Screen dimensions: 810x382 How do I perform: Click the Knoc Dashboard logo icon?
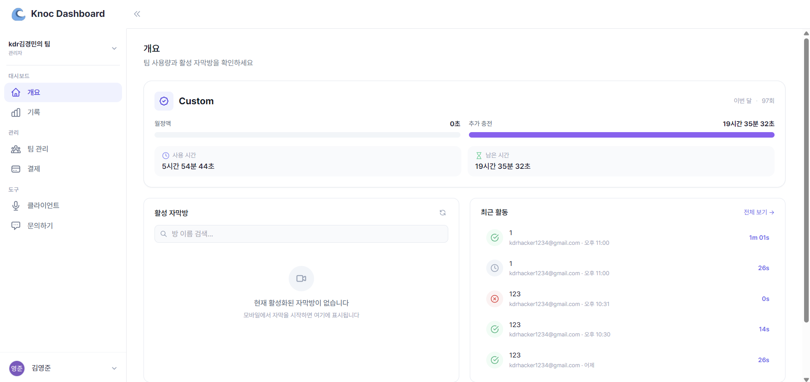pos(18,14)
